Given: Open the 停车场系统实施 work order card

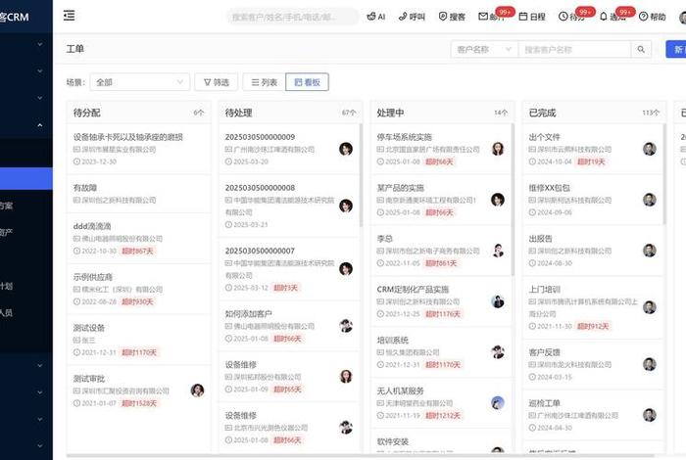Looking at the screenshot, I should click(441, 149).
